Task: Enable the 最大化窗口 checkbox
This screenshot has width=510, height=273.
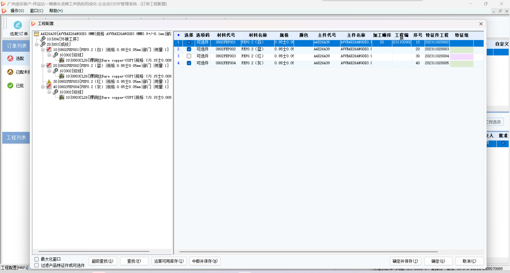Action: pos(37,259)
